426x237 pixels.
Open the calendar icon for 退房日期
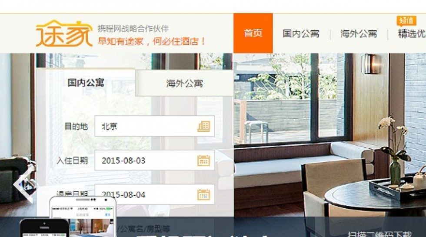coord(203,194)
